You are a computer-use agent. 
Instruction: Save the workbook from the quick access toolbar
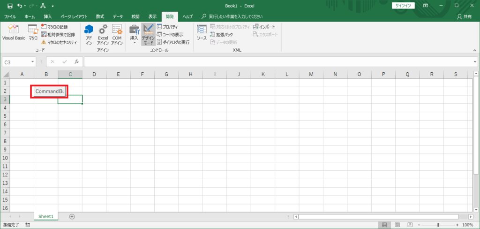(10, 6)
